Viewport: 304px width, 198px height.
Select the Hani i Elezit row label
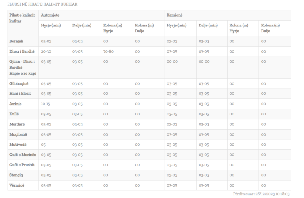(21, 94)
